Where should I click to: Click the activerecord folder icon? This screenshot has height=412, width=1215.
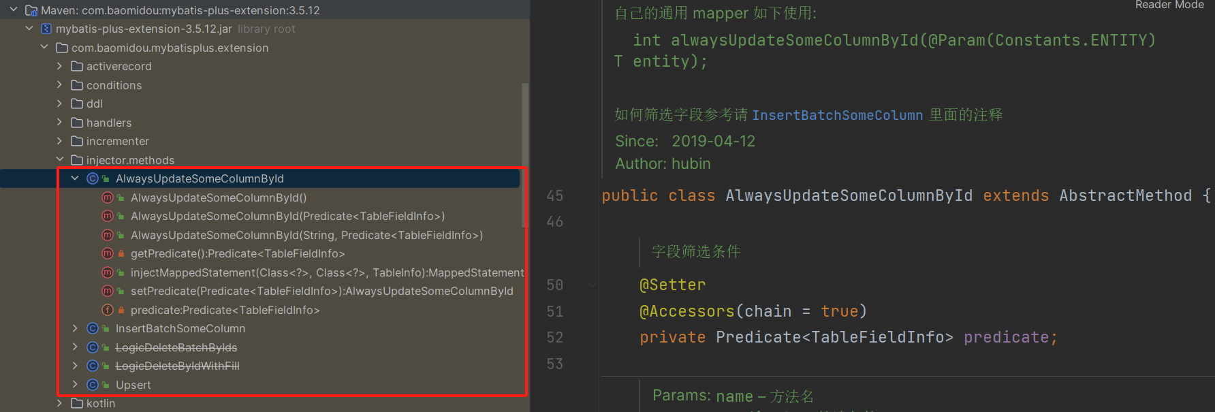pos(77,66)
